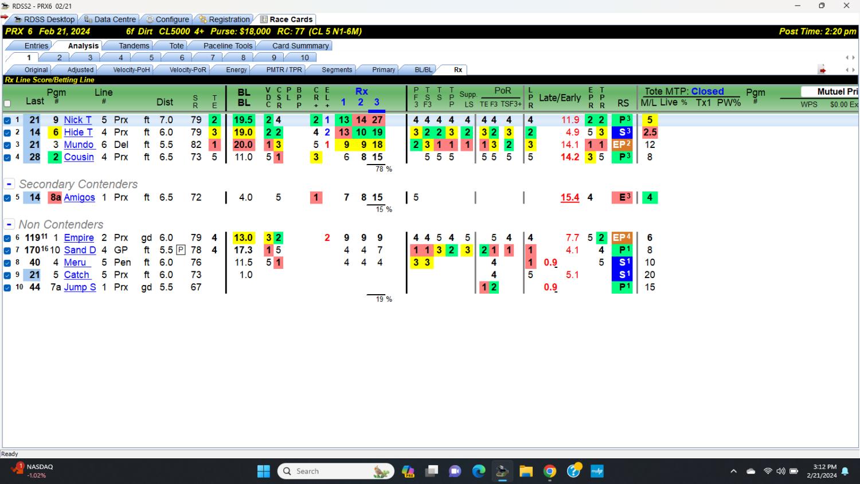Toggle header select-all checkbox
The image size is (860, 484).
pos(7,104)
